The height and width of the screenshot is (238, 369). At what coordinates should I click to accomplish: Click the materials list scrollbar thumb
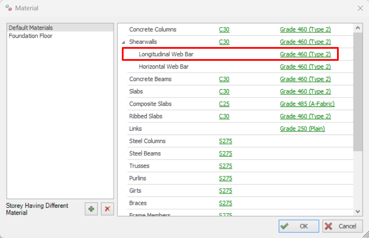(x=358, y=92)
